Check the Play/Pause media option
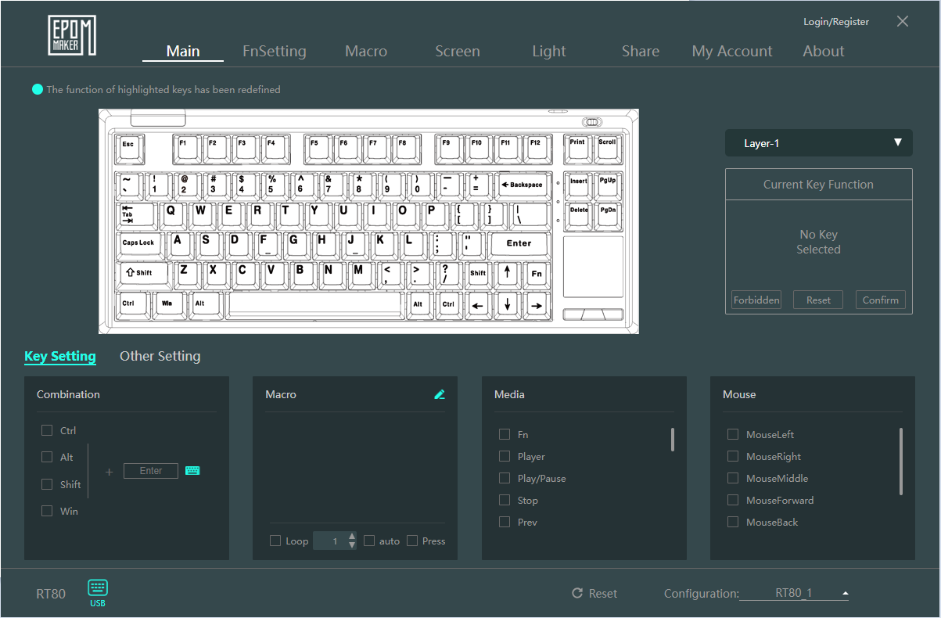941x618 pixels. (x=505, y=478)
